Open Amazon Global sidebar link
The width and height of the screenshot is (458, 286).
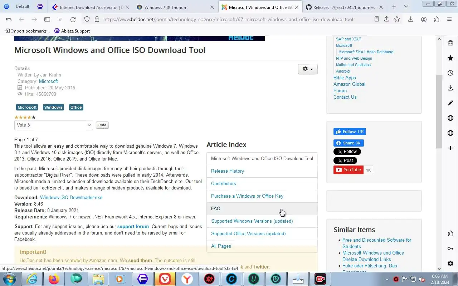349,84
